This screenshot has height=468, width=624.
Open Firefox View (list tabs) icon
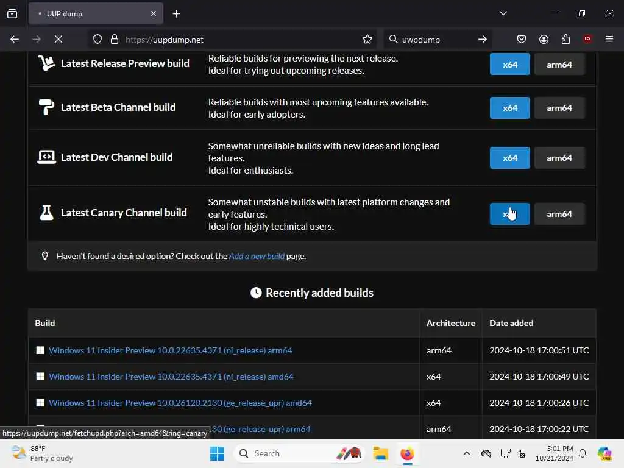pos(12,14)
